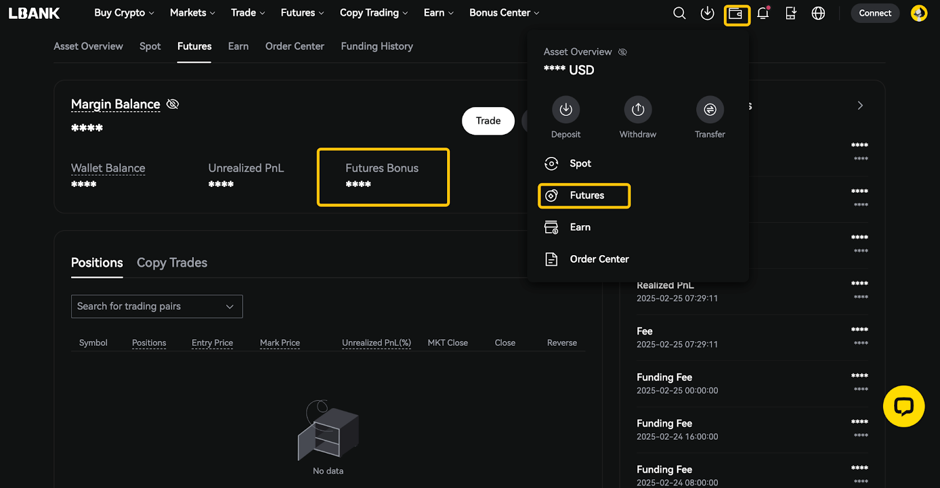
Task: Expand the right panel chevron arrow
Action: [860, 106]
